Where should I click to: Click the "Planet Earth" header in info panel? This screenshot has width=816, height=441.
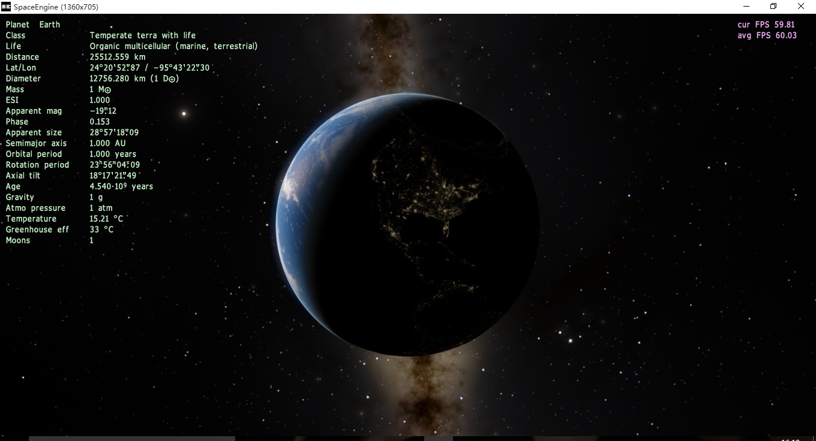(33, 25)
